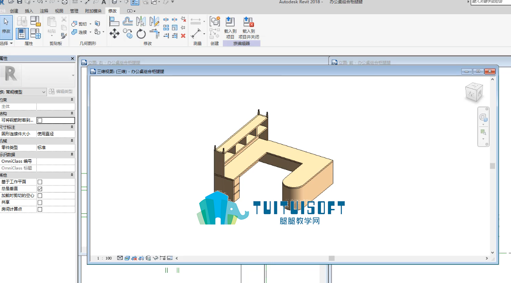Uncheck the Always vertical checkbox
The image size is (511, 283).
click(40, 189)
